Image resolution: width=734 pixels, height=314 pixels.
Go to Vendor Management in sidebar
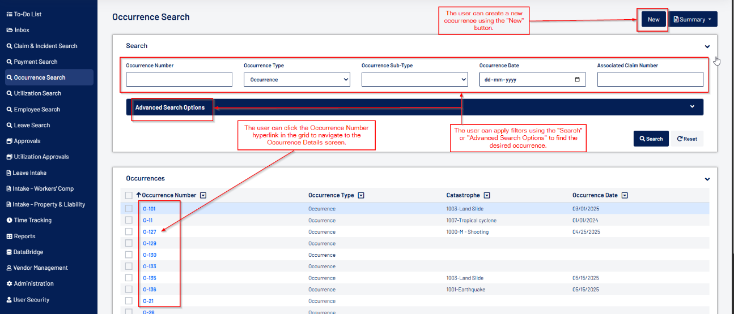(41, 268)
